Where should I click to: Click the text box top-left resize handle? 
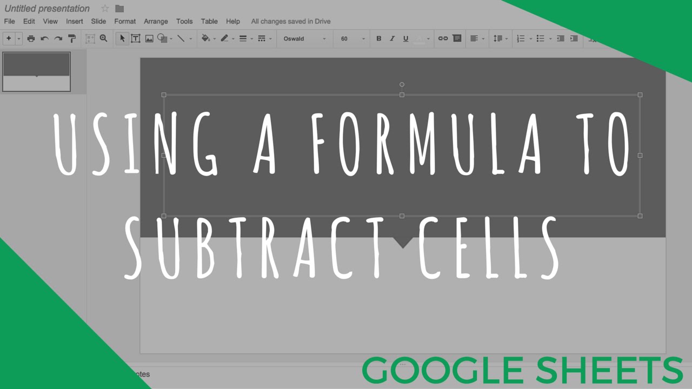[164, 95]
